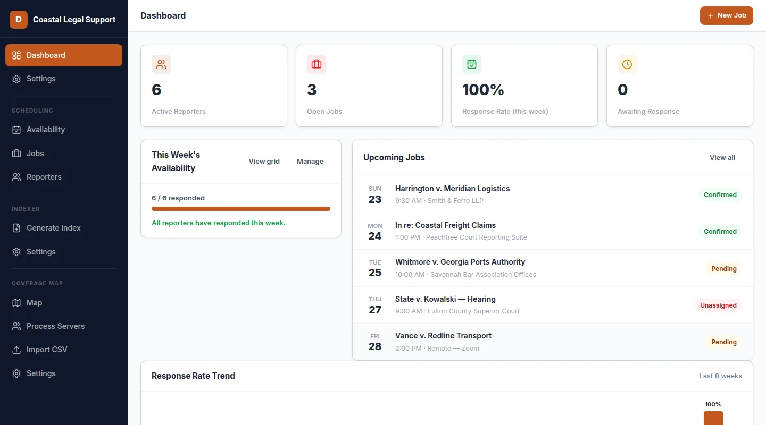Click Manage in This Week's Availability
The image size is (766, 425).
[310, 161]
